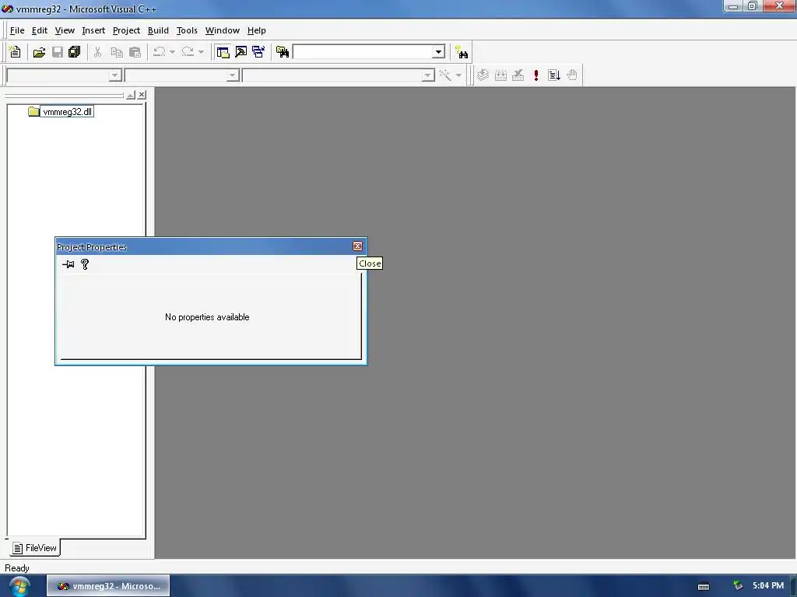Save the current file via floppy icon
The image size is (797, 597).
[x=58, y=52]
